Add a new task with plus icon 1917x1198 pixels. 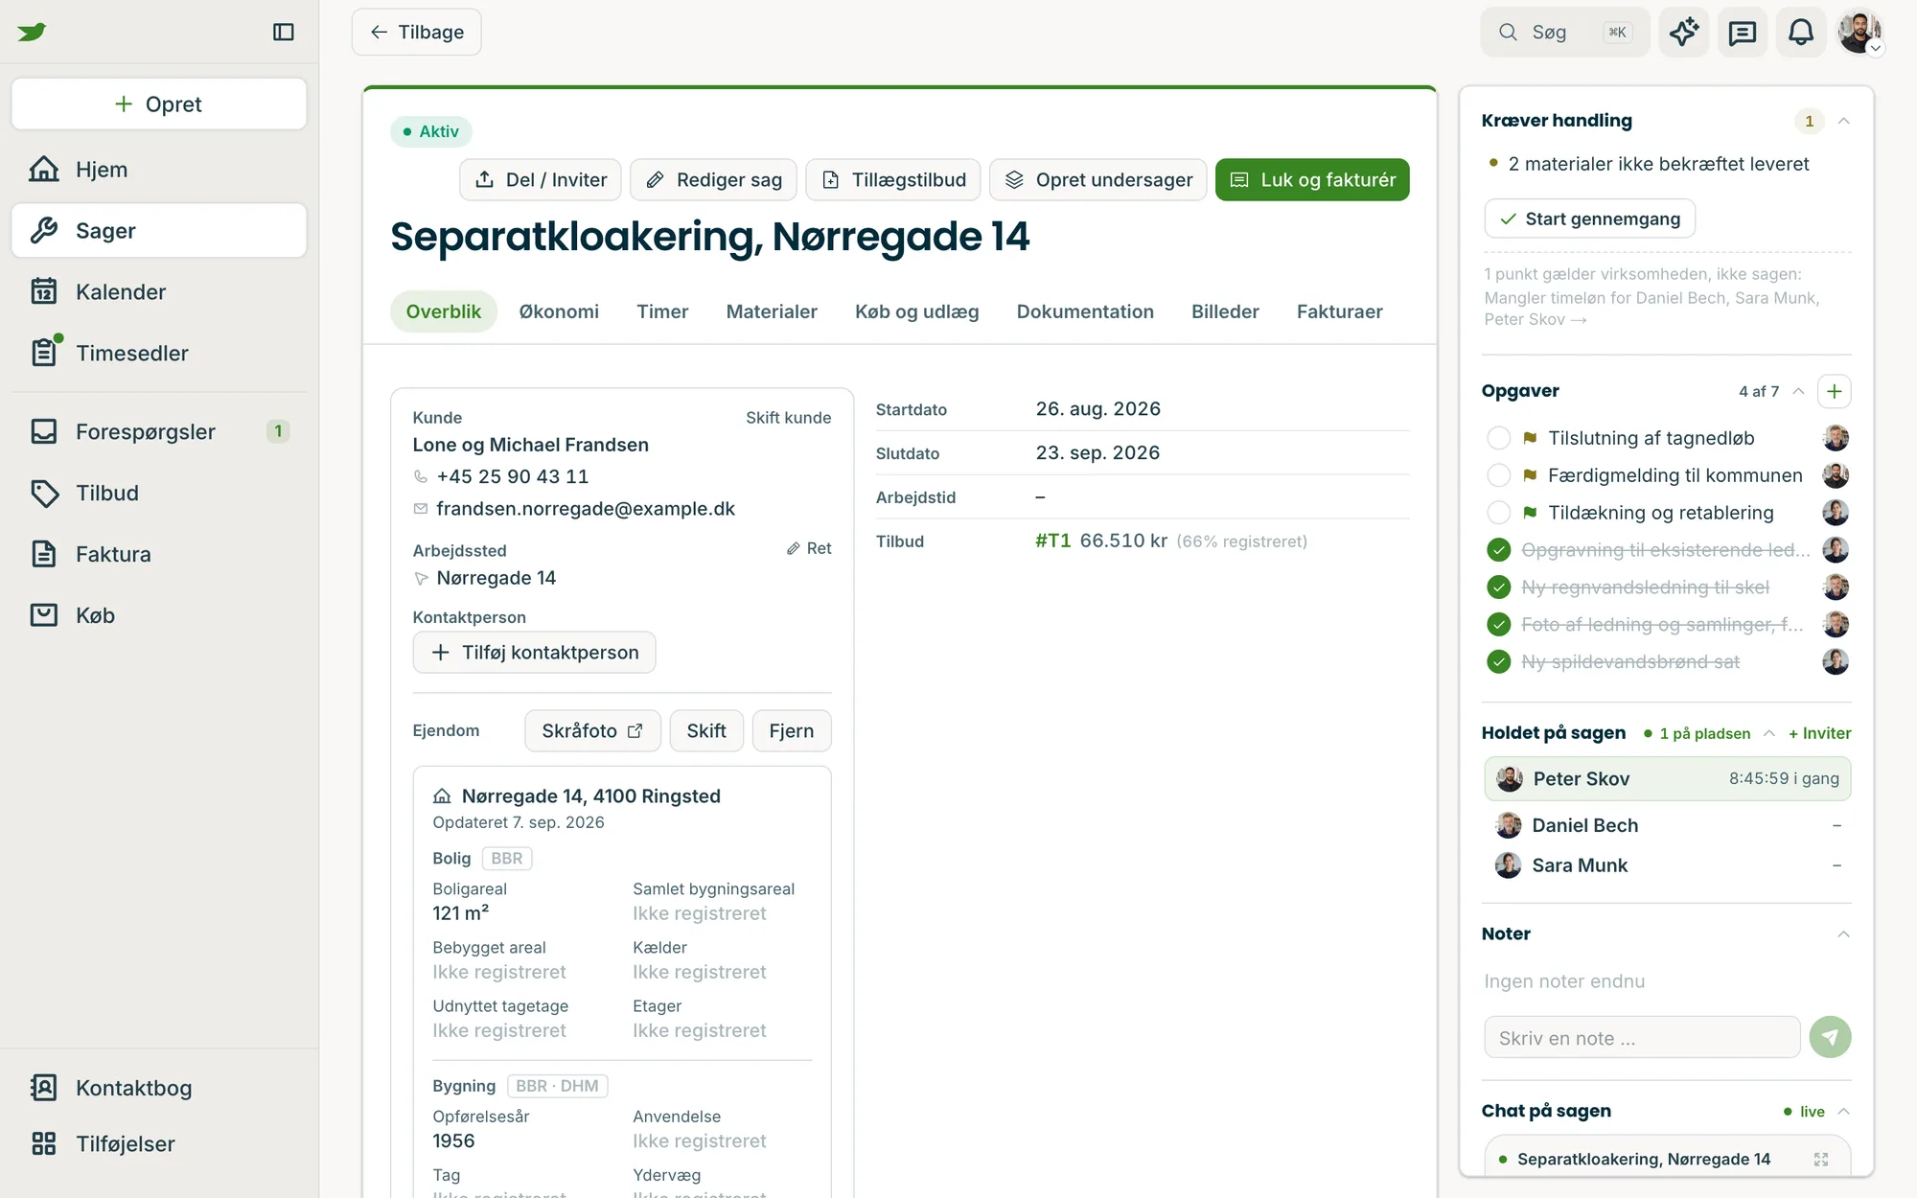(x=1834, y=391)
